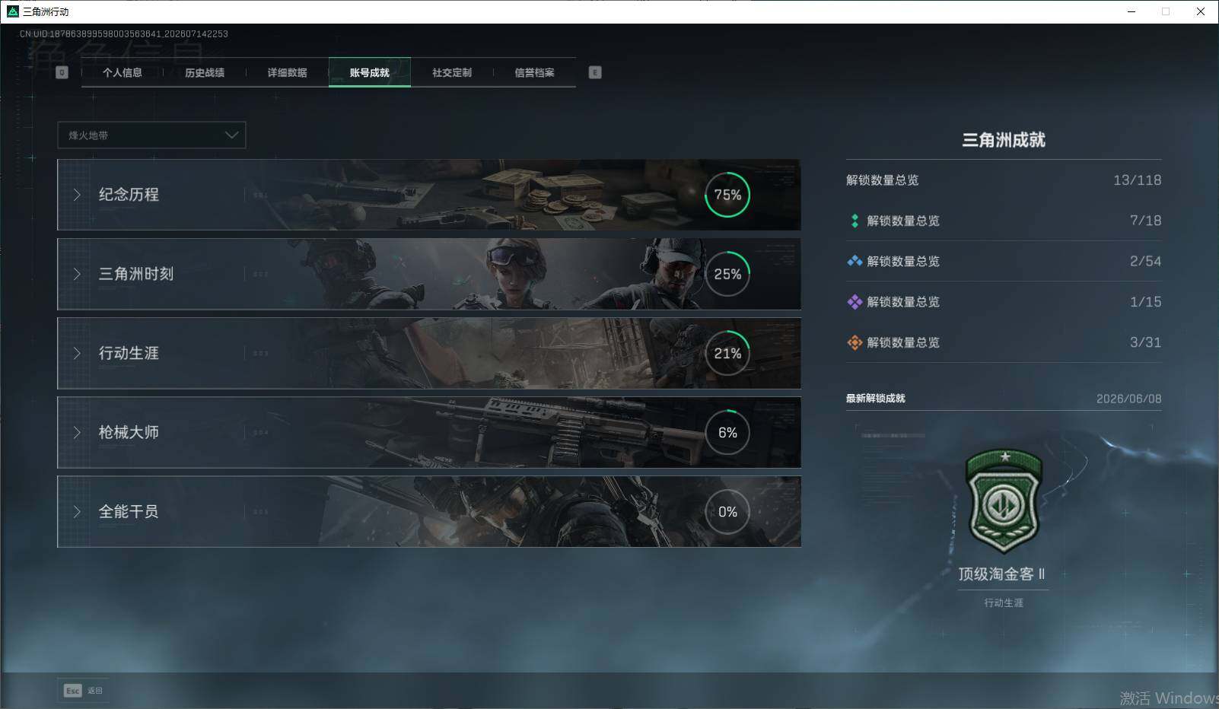The height and width of the screenshot is (709, 1219).
Task: Click the Esc key icon at bottom
Action: coord(72,691)
